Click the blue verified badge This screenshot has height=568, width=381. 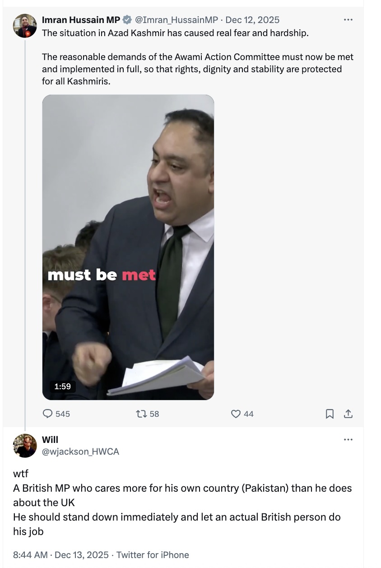click(127, 20)
